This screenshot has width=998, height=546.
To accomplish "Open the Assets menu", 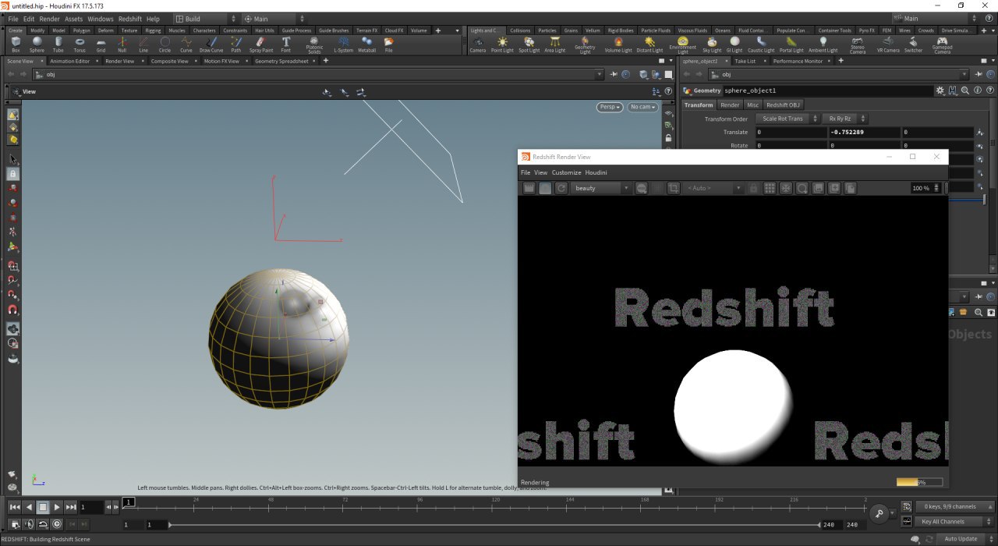I will [x=73, y=19].
